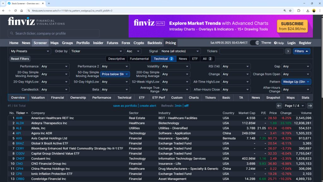Sort by Volume column header
This screenshot has height=182, width=323.
click(x=306, y=113)
